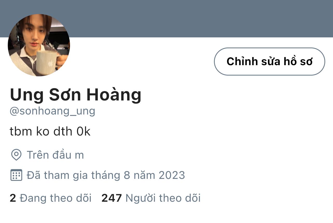Click the 247 followers count

click(x=112, y=198)
